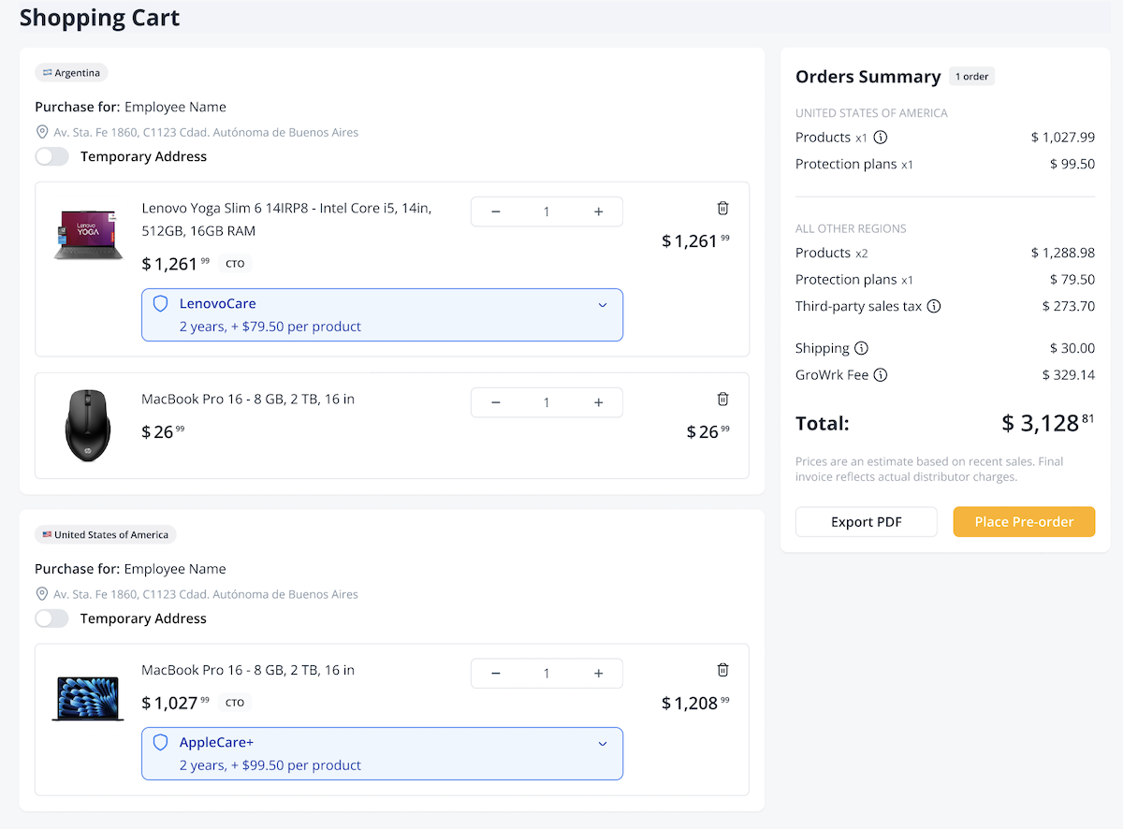Select the Lenovo Yoga Slim 6 14IRP8 title
The height and width of the screenshot is (829, 1123).
(x=286, y=219)
